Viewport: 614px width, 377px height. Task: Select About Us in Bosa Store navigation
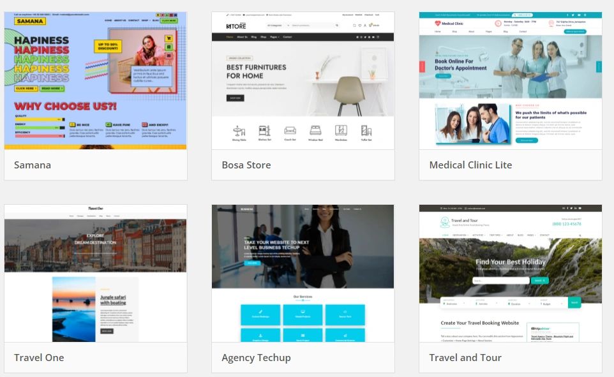tap(242, 36)
